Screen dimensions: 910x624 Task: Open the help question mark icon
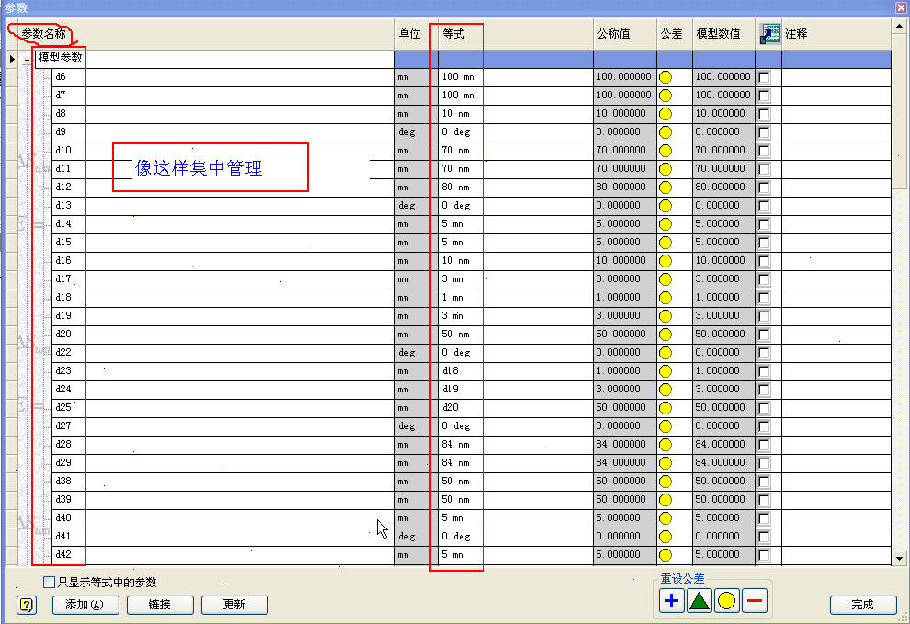click(27, 605)
